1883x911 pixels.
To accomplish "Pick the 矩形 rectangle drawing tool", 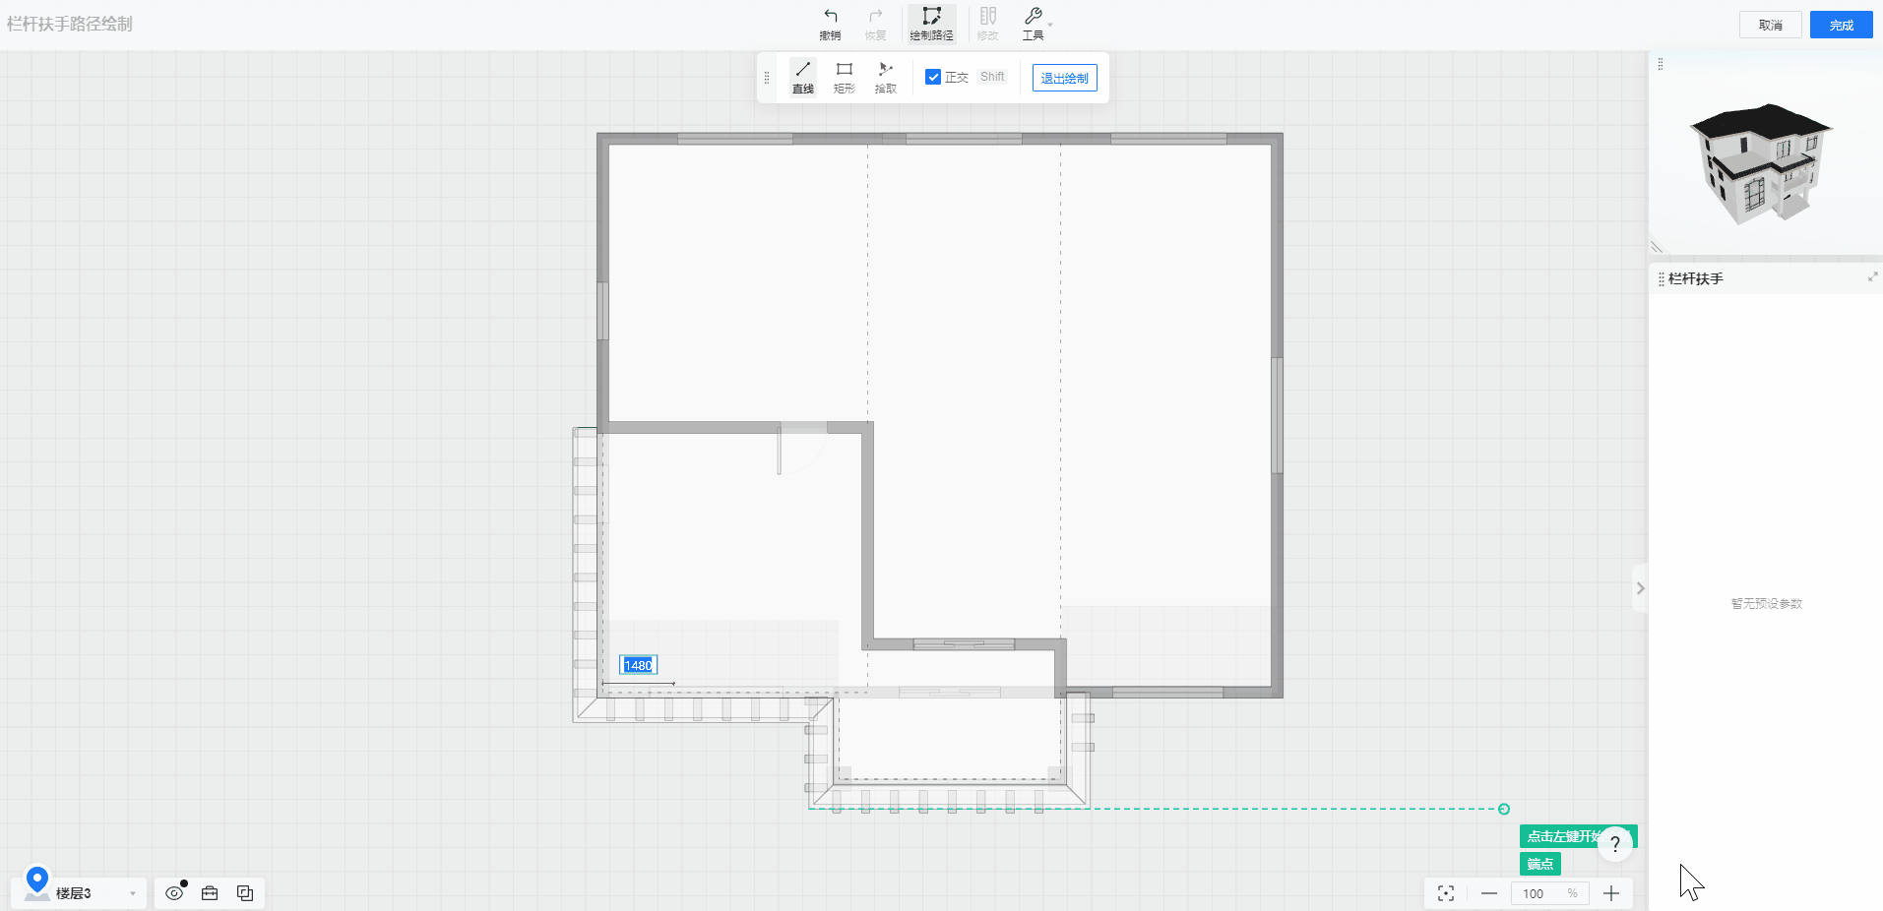I will 844,77.
